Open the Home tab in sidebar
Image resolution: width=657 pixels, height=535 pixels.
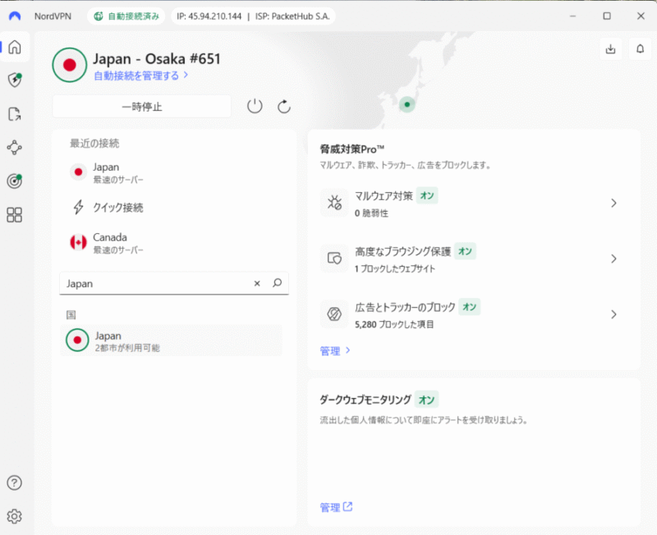point(15,47)
